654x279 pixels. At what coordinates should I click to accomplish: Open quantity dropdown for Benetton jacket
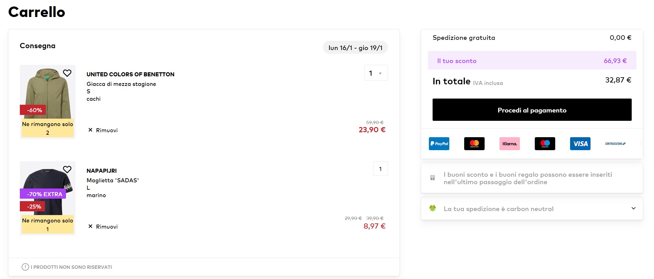click(x=376, y=73)
